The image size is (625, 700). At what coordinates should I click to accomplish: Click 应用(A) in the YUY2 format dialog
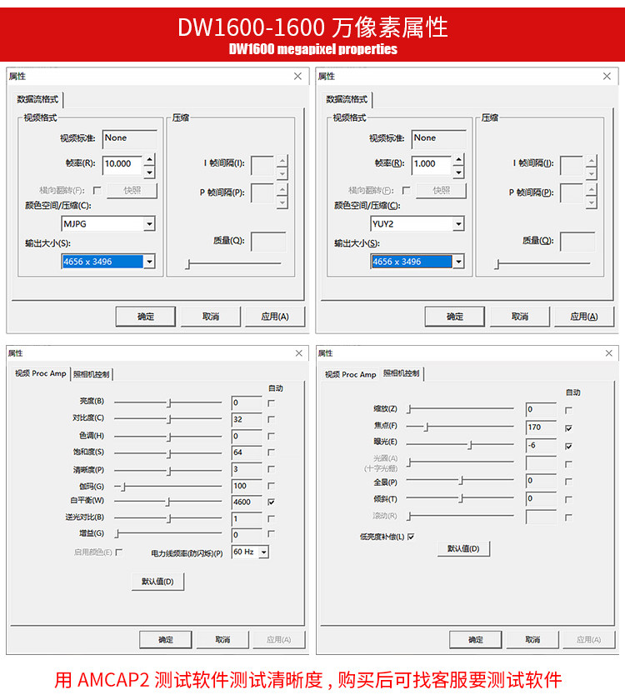(584, 317)
